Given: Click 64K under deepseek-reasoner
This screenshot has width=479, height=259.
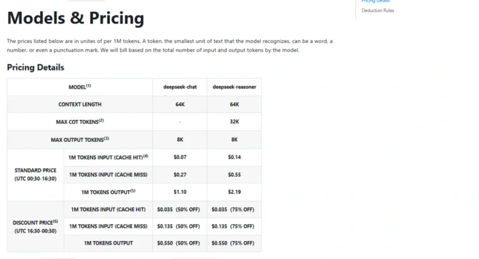Looking at the screenshot, I should [235, 105].
